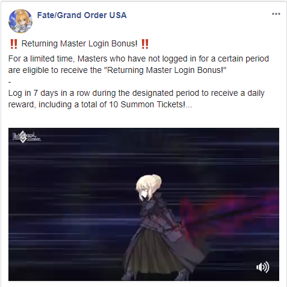Screen dimensions: 287x287
Task: Click the "10 Summon Tickets!" text
Action: pos(147,104)
